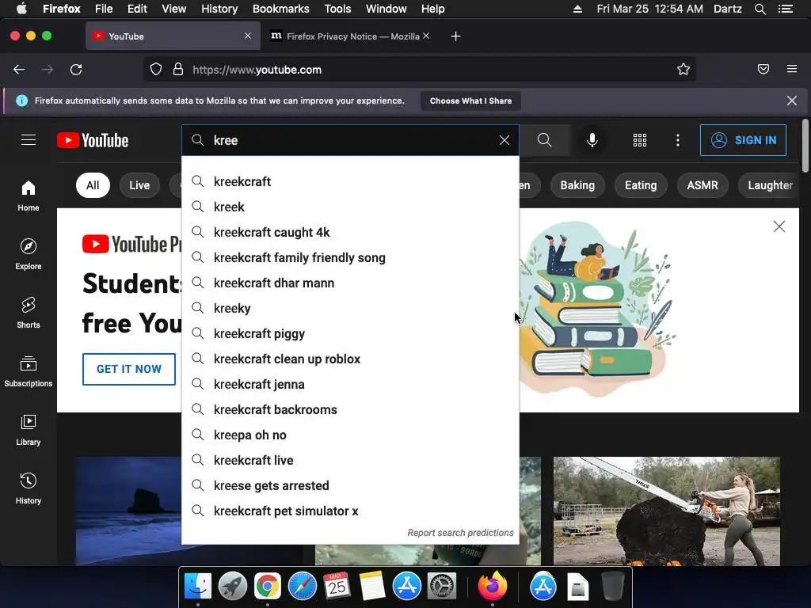This screenshot has width=811, height=608.
Task: Go to Home in sidebar
Action: pos(29,196)
